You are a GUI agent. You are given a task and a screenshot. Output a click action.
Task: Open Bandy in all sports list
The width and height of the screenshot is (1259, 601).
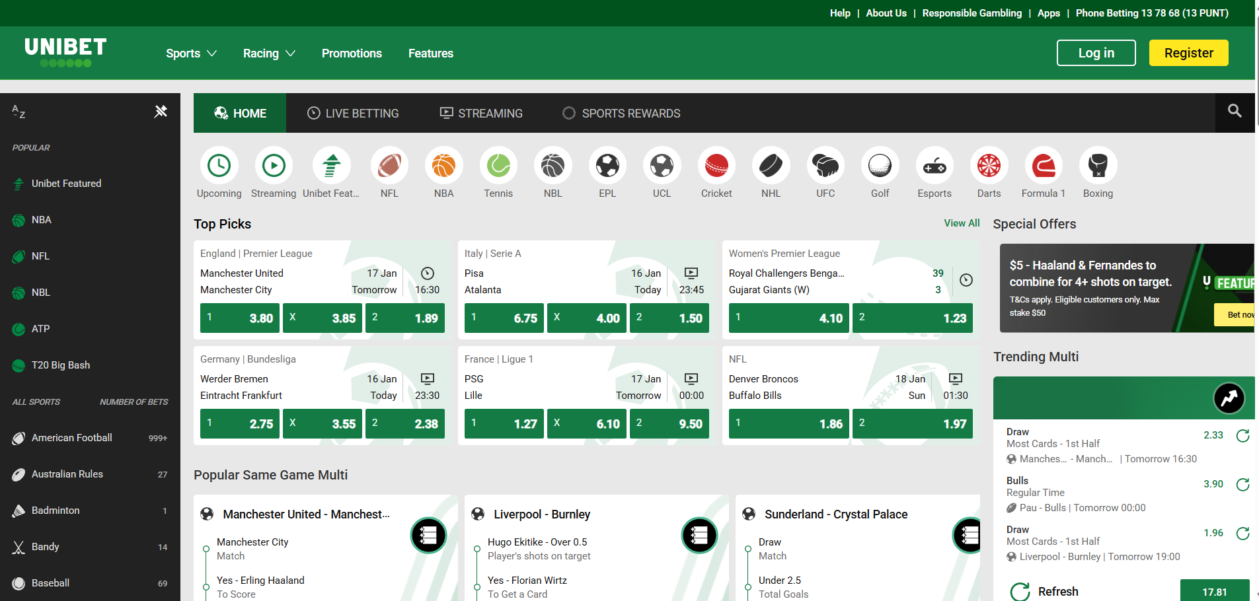(90, 547)
